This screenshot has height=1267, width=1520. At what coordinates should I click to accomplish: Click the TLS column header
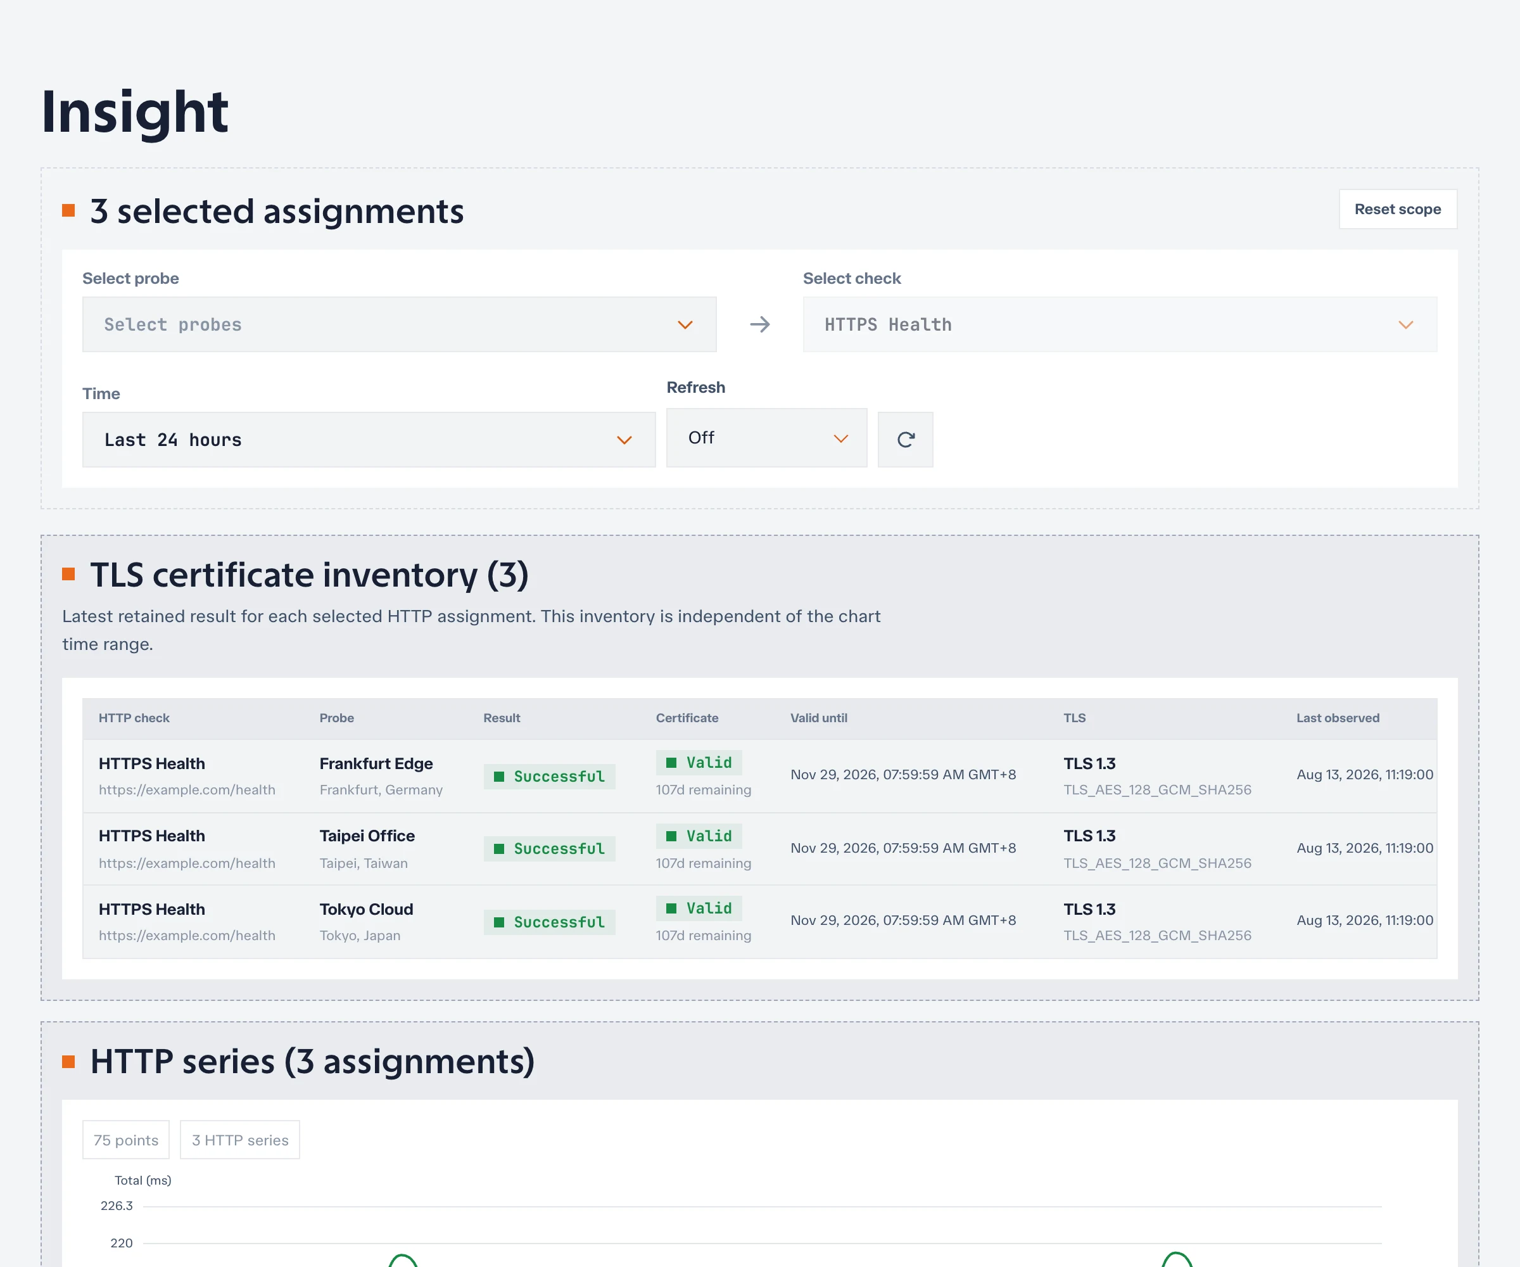(1074, 718)
